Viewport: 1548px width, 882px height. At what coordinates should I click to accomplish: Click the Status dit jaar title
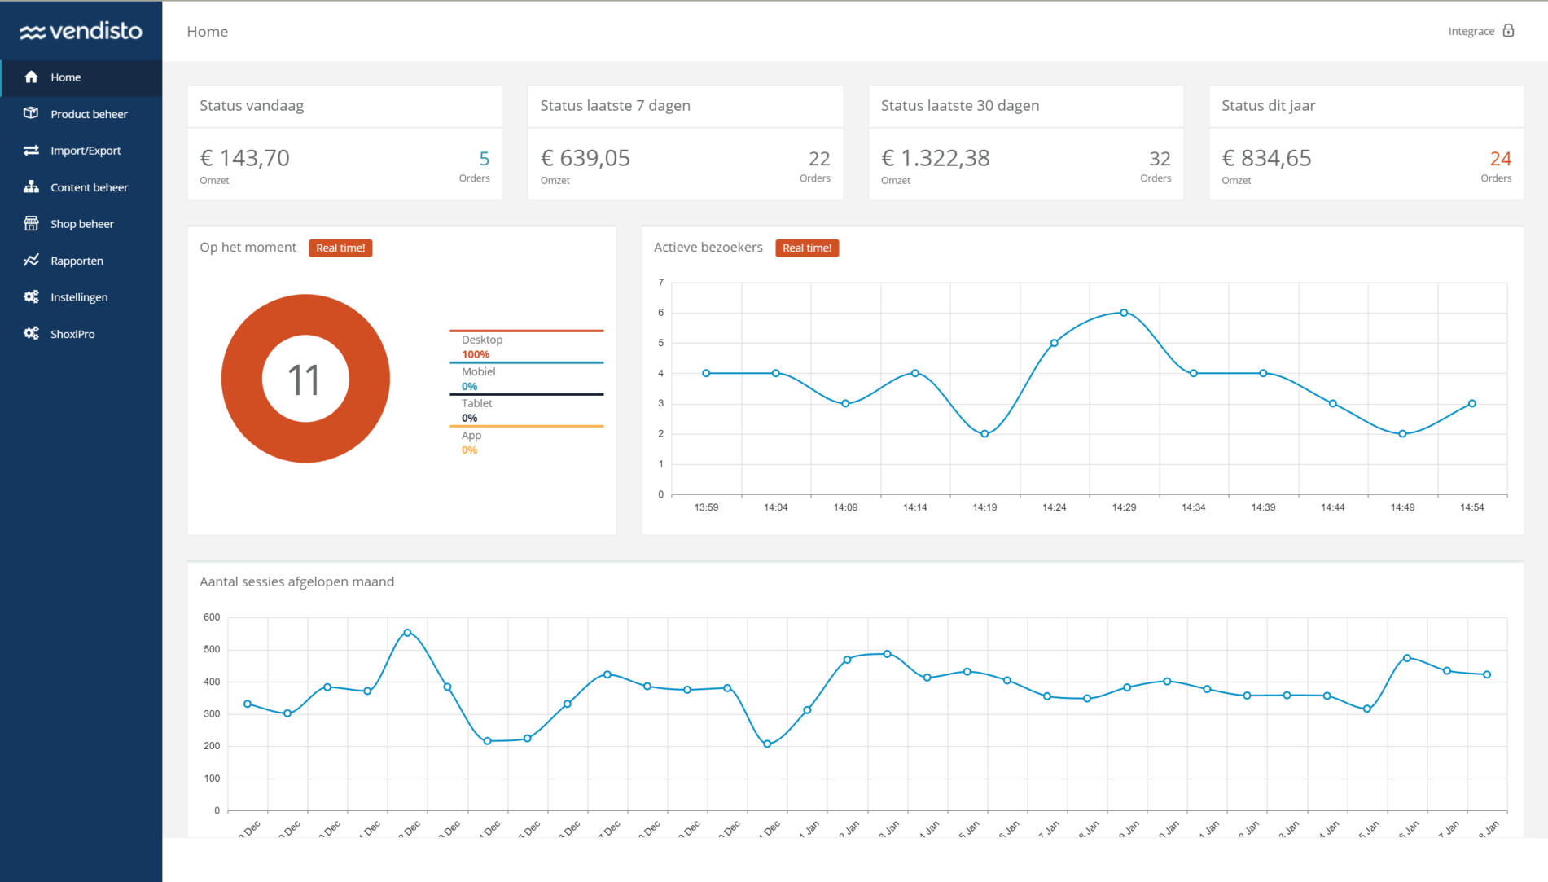point(1269,105)
